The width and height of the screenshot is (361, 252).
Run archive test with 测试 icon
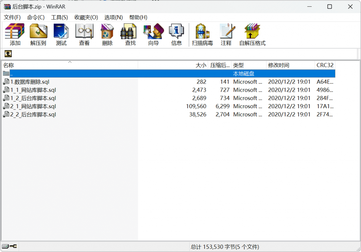(x=61, y=35)
